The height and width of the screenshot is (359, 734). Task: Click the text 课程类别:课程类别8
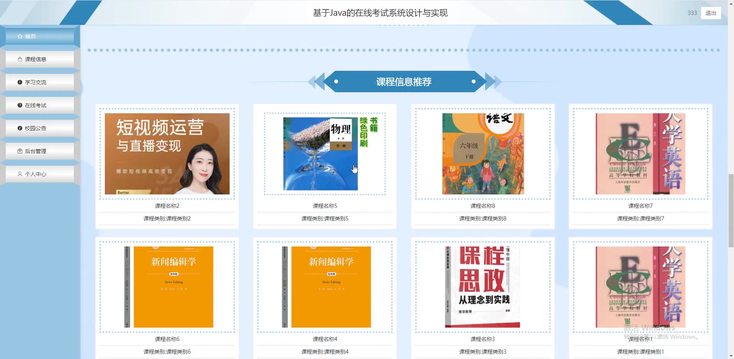click(483, 219)
